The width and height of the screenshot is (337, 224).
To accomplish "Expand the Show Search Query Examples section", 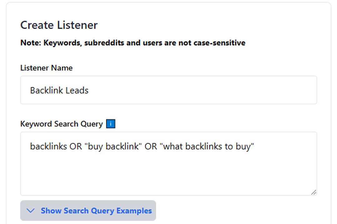I will click(x=88, y=211).
